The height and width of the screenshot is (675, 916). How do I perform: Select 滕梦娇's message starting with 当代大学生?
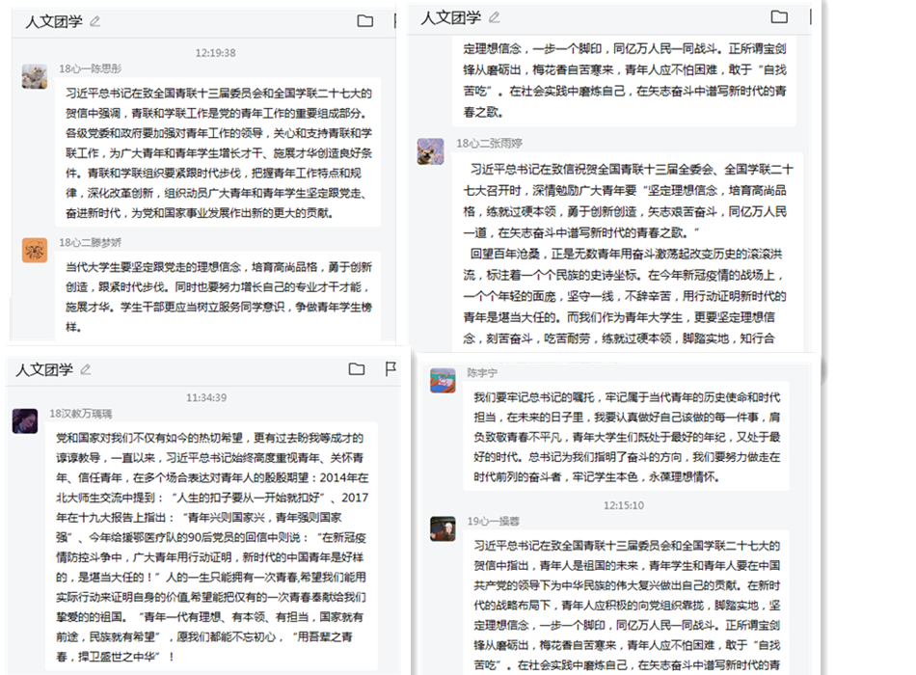click(217, 296)
